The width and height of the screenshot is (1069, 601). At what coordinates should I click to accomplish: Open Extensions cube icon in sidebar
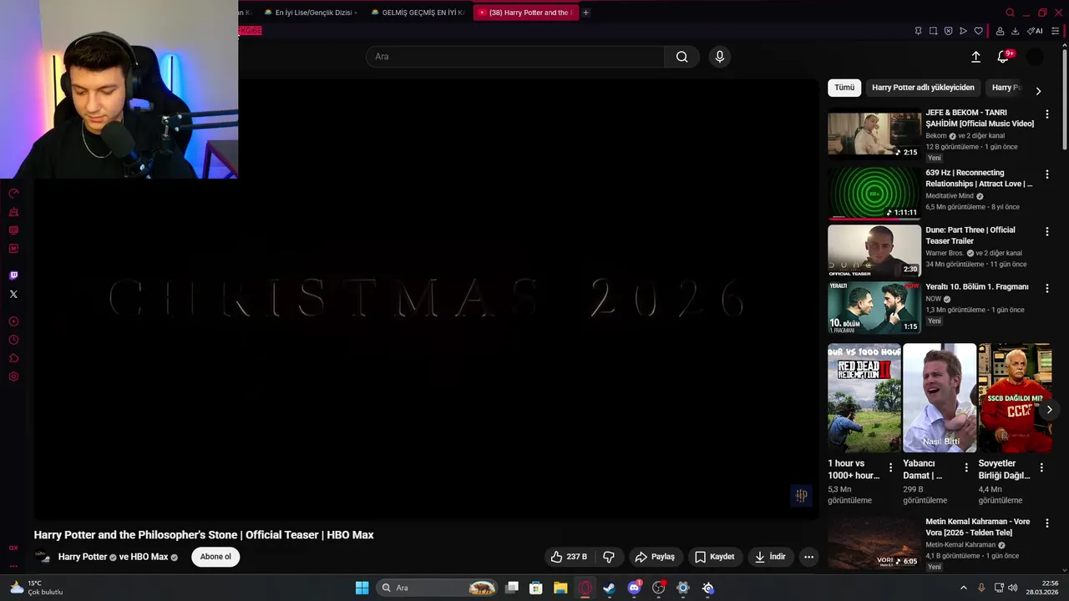13,358
